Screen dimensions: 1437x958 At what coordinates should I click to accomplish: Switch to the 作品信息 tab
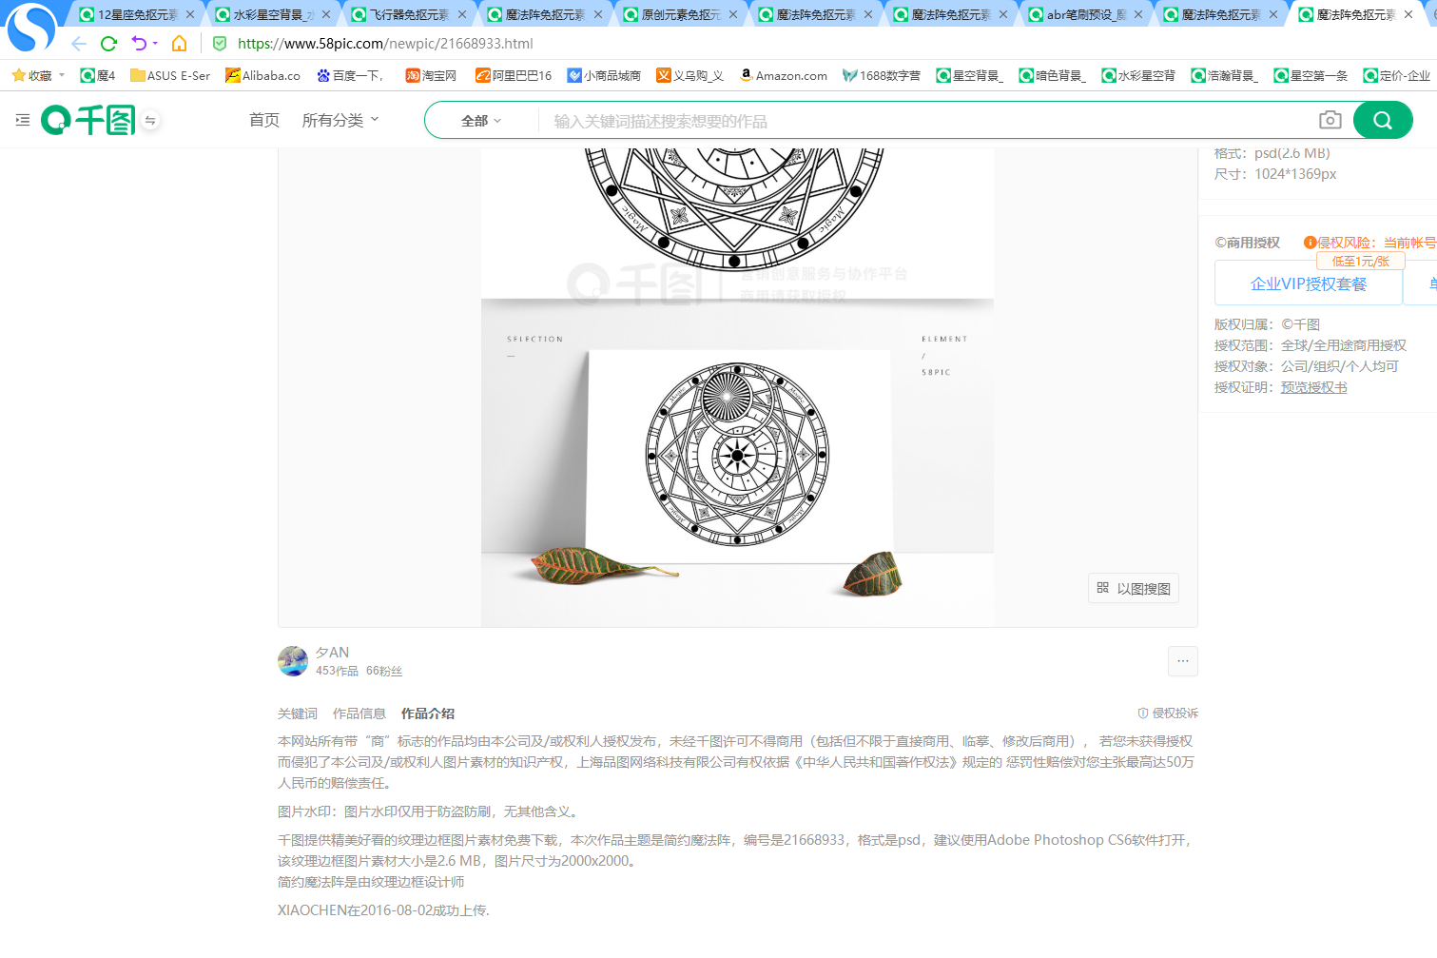[x=359, y=714]
